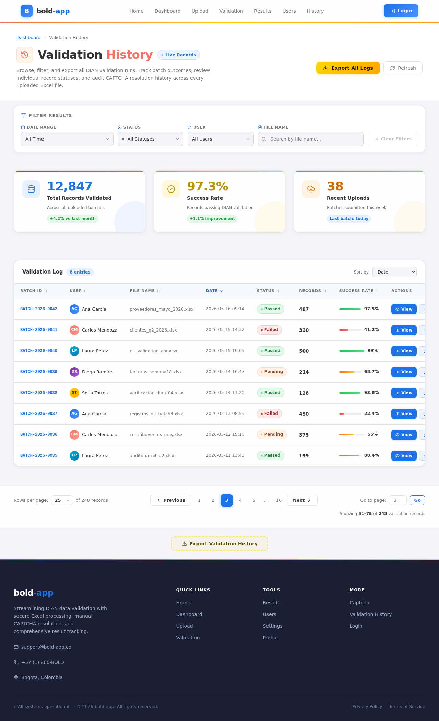439x721 pixels.
Task: Click Export All Logs button
Action: coord(348,68)
